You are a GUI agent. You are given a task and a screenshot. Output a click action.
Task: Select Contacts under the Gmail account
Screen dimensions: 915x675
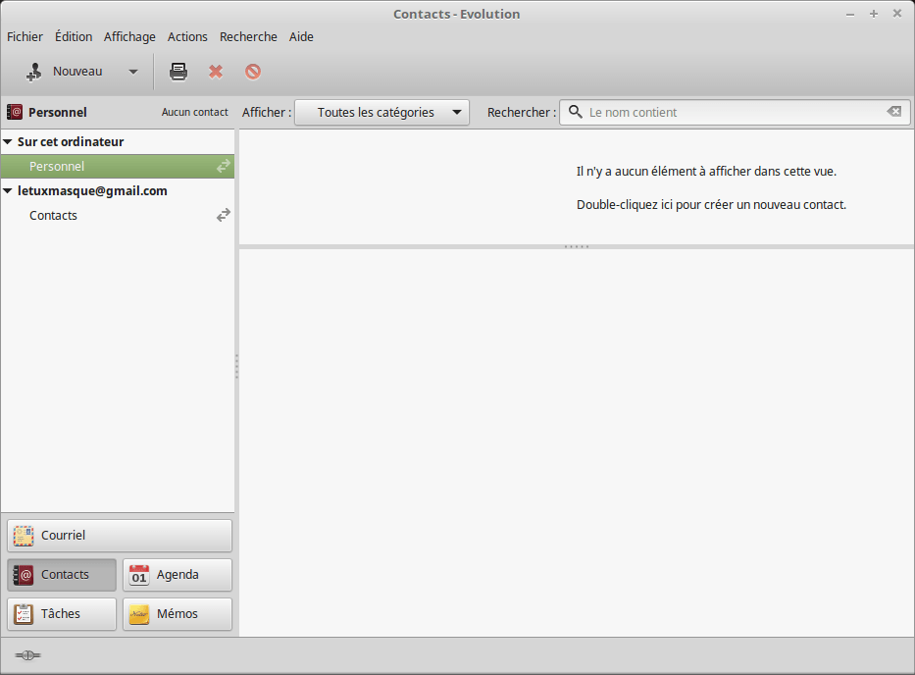54,215
